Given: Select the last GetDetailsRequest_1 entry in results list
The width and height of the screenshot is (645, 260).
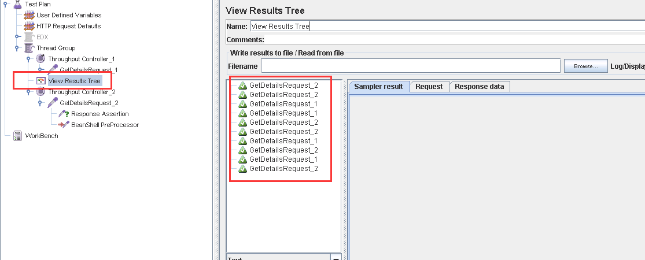Looking at the screenshot, I should point(283,159).
